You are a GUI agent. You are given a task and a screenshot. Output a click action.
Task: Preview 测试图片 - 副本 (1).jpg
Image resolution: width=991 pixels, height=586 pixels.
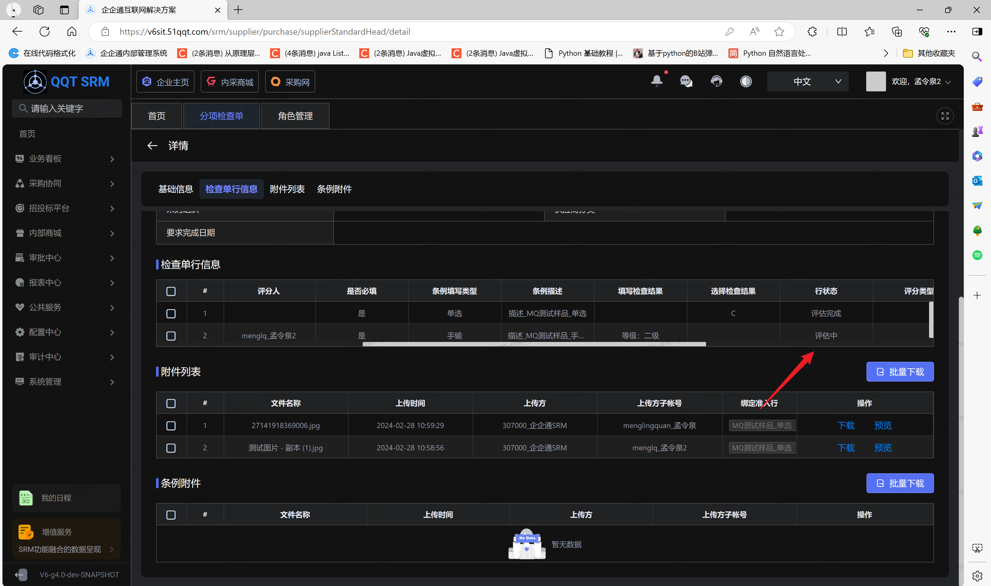tap(883, 448)
